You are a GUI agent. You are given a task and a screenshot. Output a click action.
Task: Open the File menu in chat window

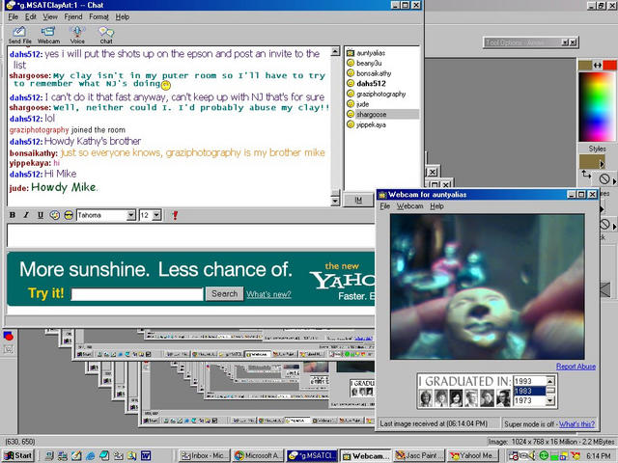[13, 17]
